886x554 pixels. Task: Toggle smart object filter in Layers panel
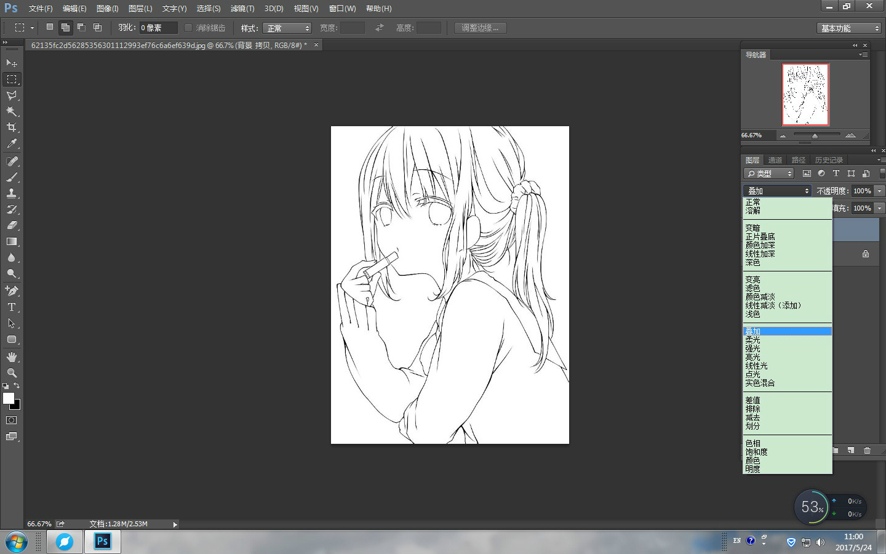[x=866, y=174]
